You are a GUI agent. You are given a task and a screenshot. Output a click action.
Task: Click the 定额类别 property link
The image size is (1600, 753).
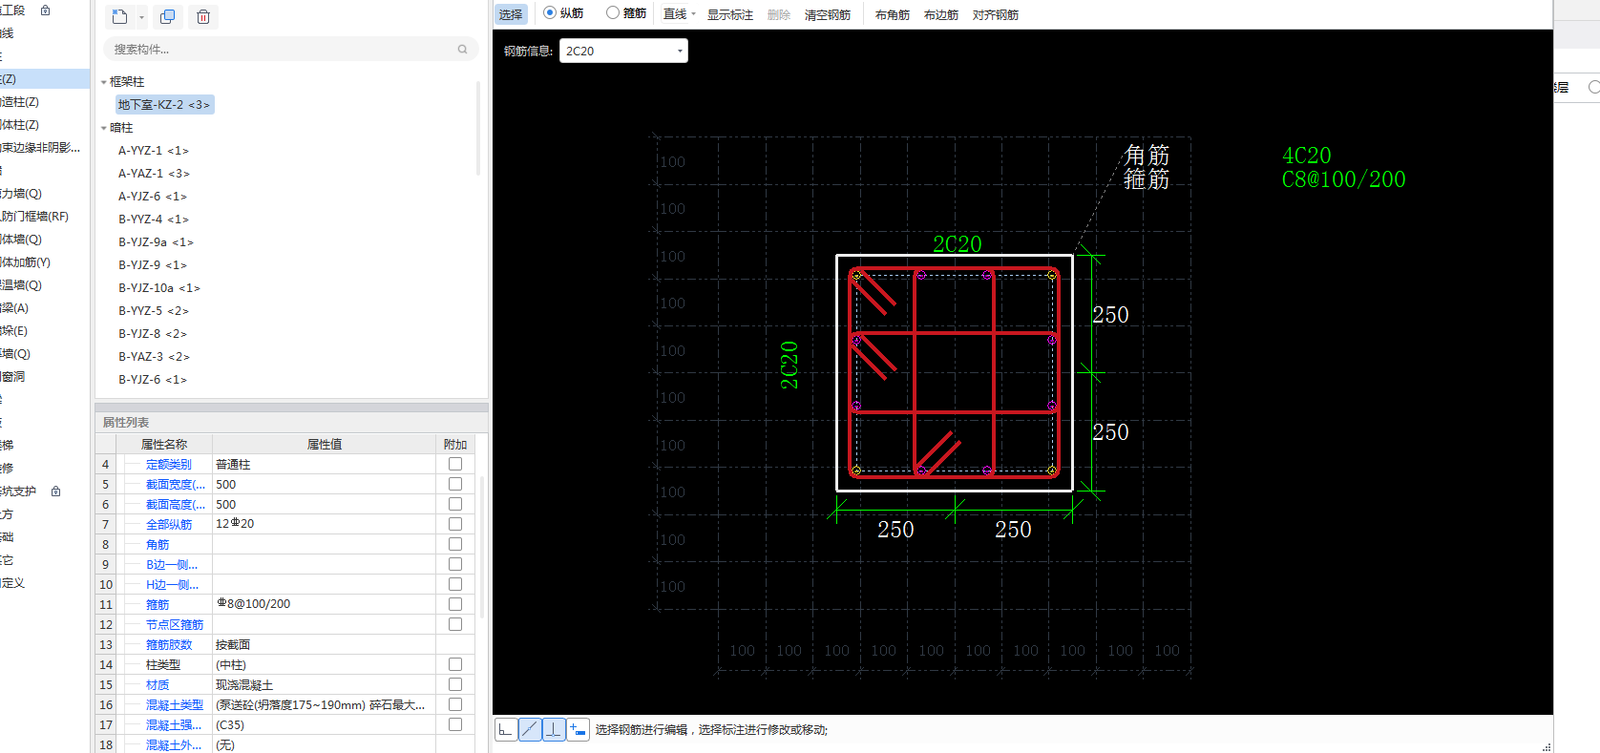click(x=169, y=465)
